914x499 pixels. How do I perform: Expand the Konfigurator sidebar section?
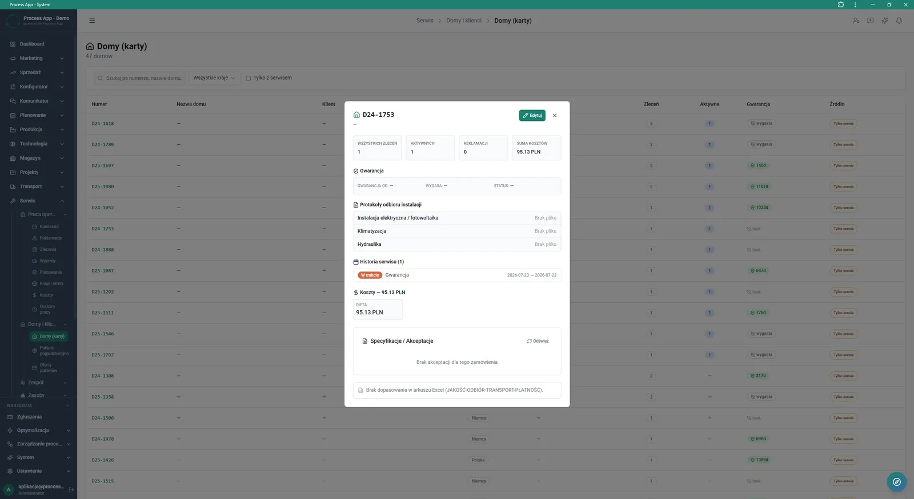pos(38,87)
